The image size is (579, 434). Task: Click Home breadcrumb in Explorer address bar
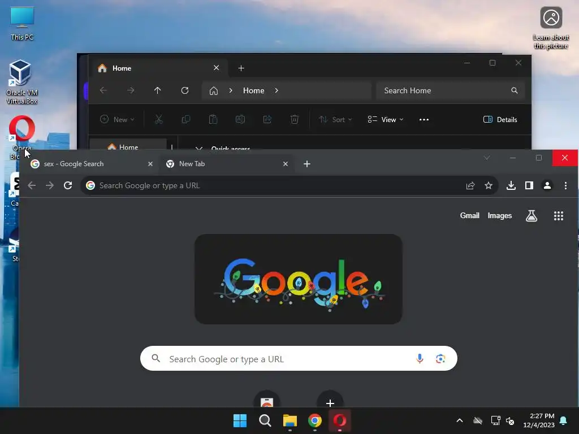pyautogui.click(x=254, y=91)
